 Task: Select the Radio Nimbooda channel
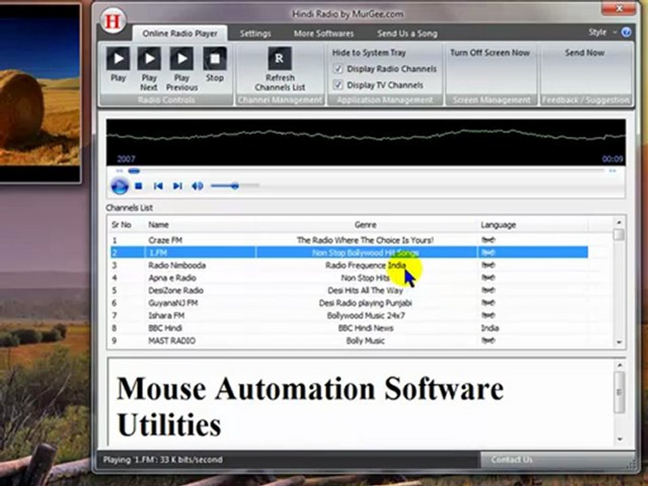pyautogui.click(x=177, y=265)
